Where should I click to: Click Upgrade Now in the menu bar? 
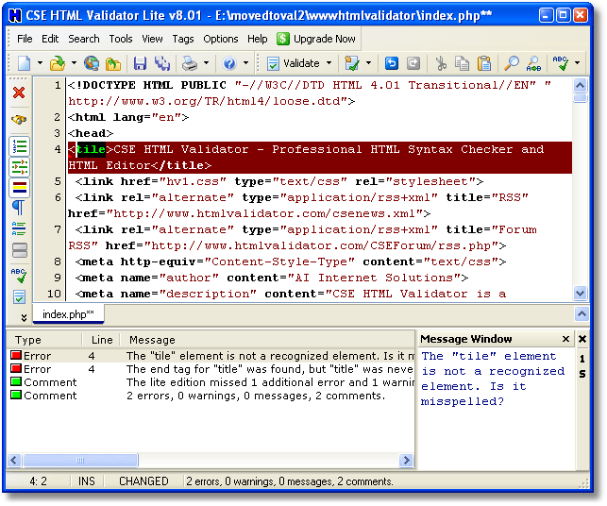tap(316, 39)
